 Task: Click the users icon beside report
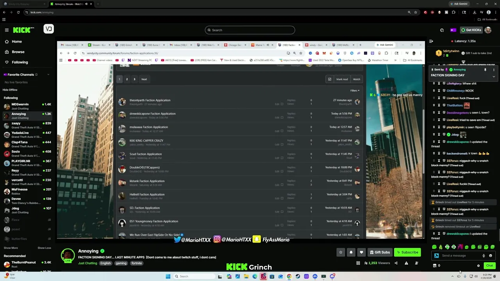416,263
